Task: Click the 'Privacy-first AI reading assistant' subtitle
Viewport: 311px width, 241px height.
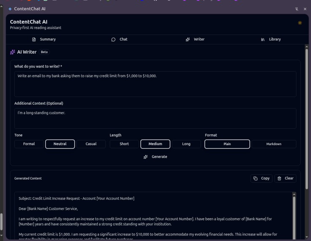Action: (35, 28)
